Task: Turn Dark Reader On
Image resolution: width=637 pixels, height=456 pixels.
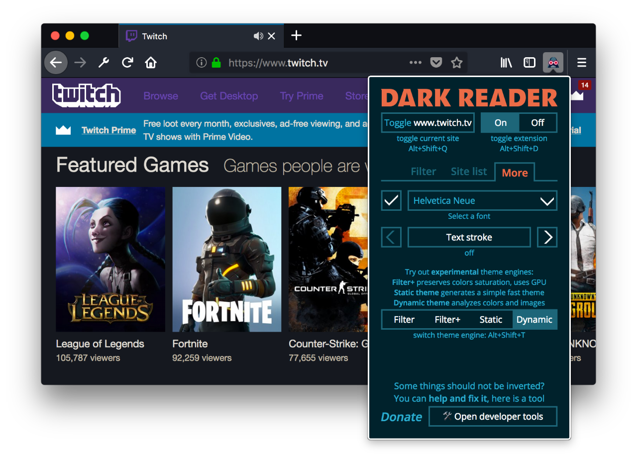Action: 500,123
